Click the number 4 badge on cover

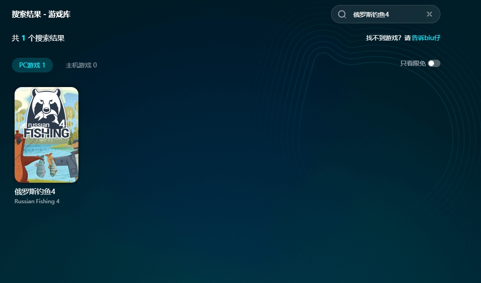(62, 123)
